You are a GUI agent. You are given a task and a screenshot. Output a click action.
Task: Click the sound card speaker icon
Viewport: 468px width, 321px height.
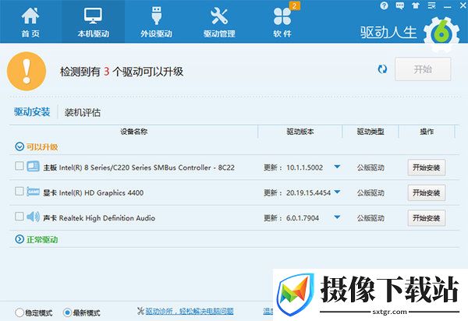33,217
